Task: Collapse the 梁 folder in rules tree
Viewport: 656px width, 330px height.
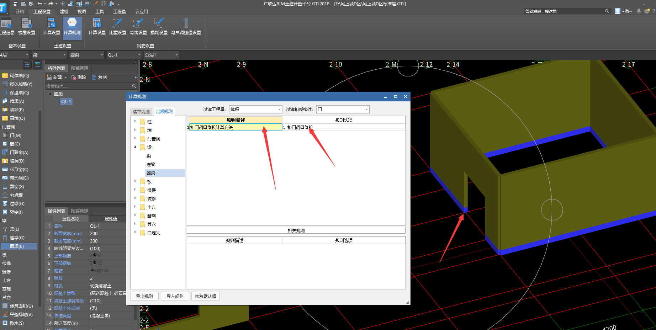Action: tap(135, 147)
